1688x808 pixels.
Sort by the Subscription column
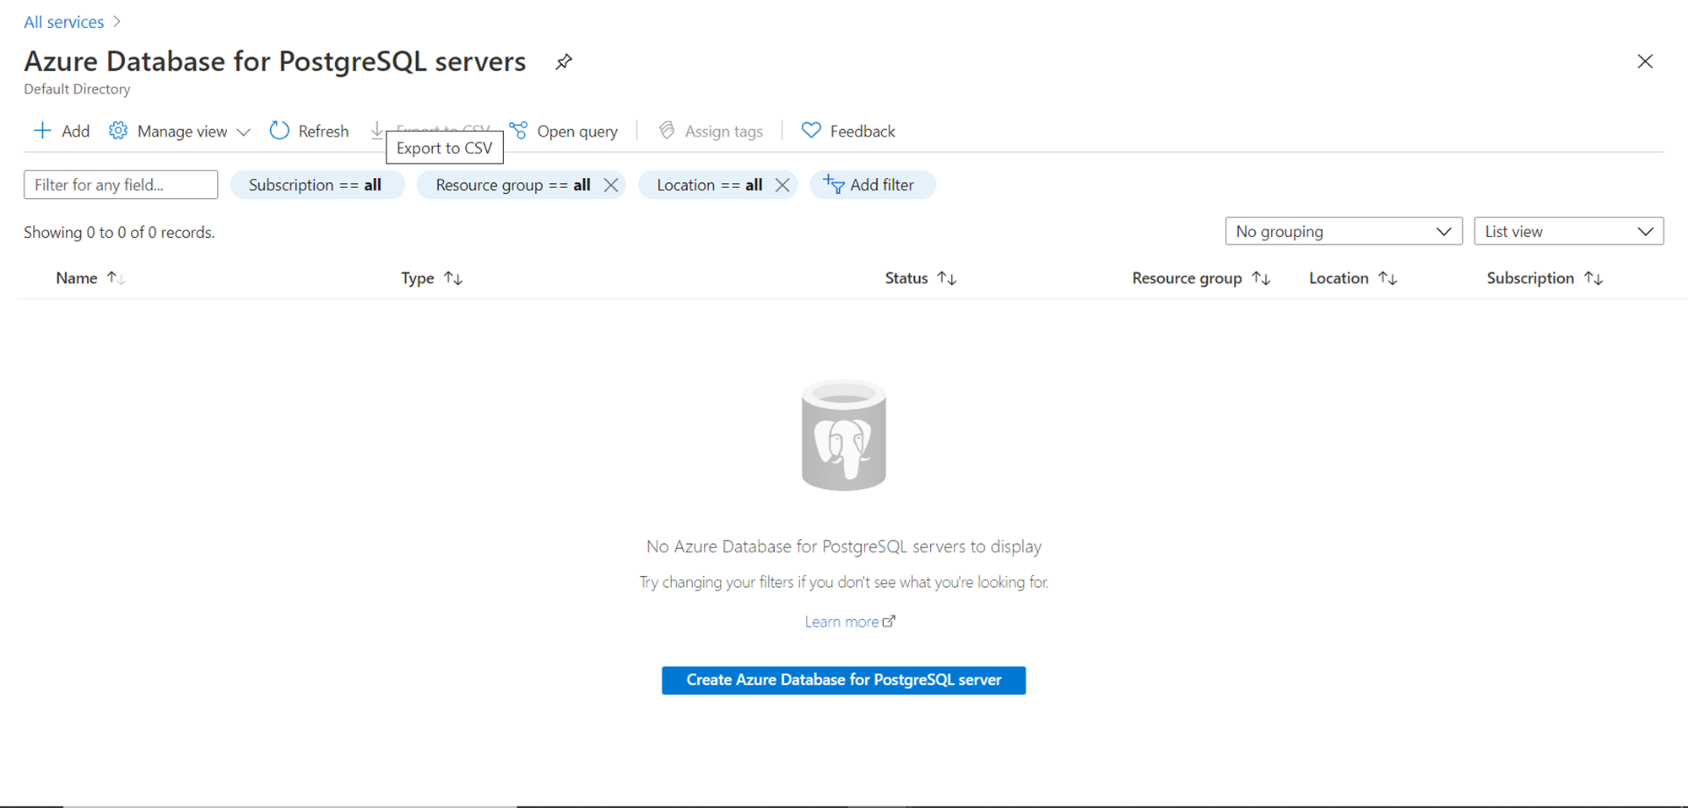(x=1545, y=278)
